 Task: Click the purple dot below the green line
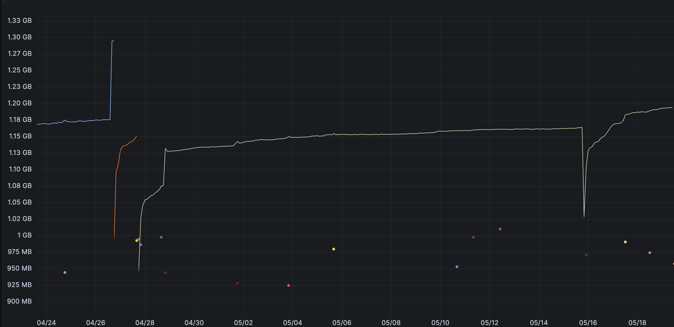(165, 272)
